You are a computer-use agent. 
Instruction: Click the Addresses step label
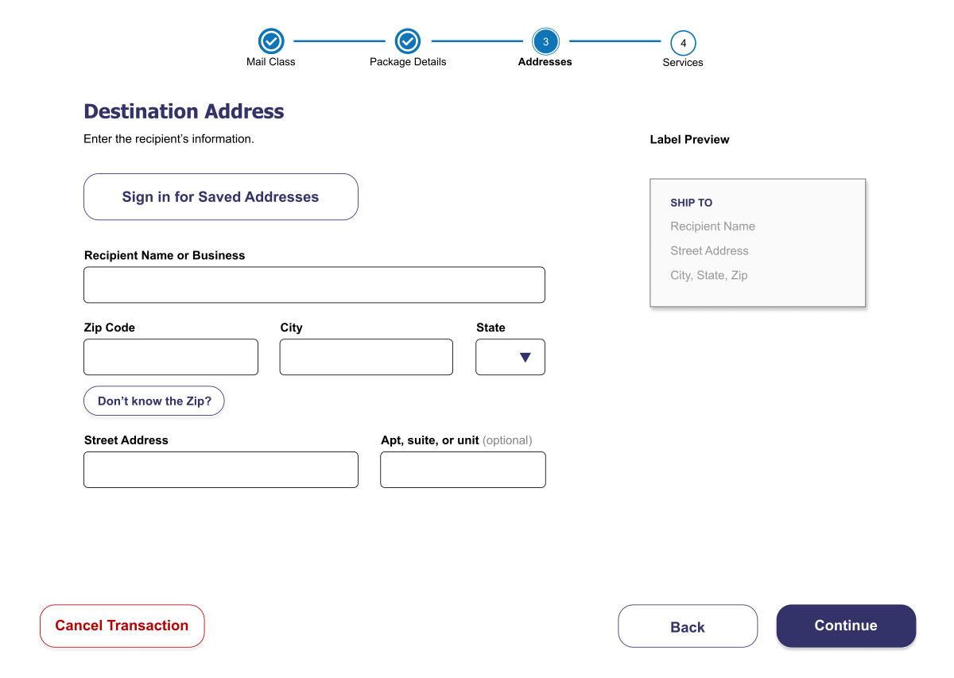[545, 62]
